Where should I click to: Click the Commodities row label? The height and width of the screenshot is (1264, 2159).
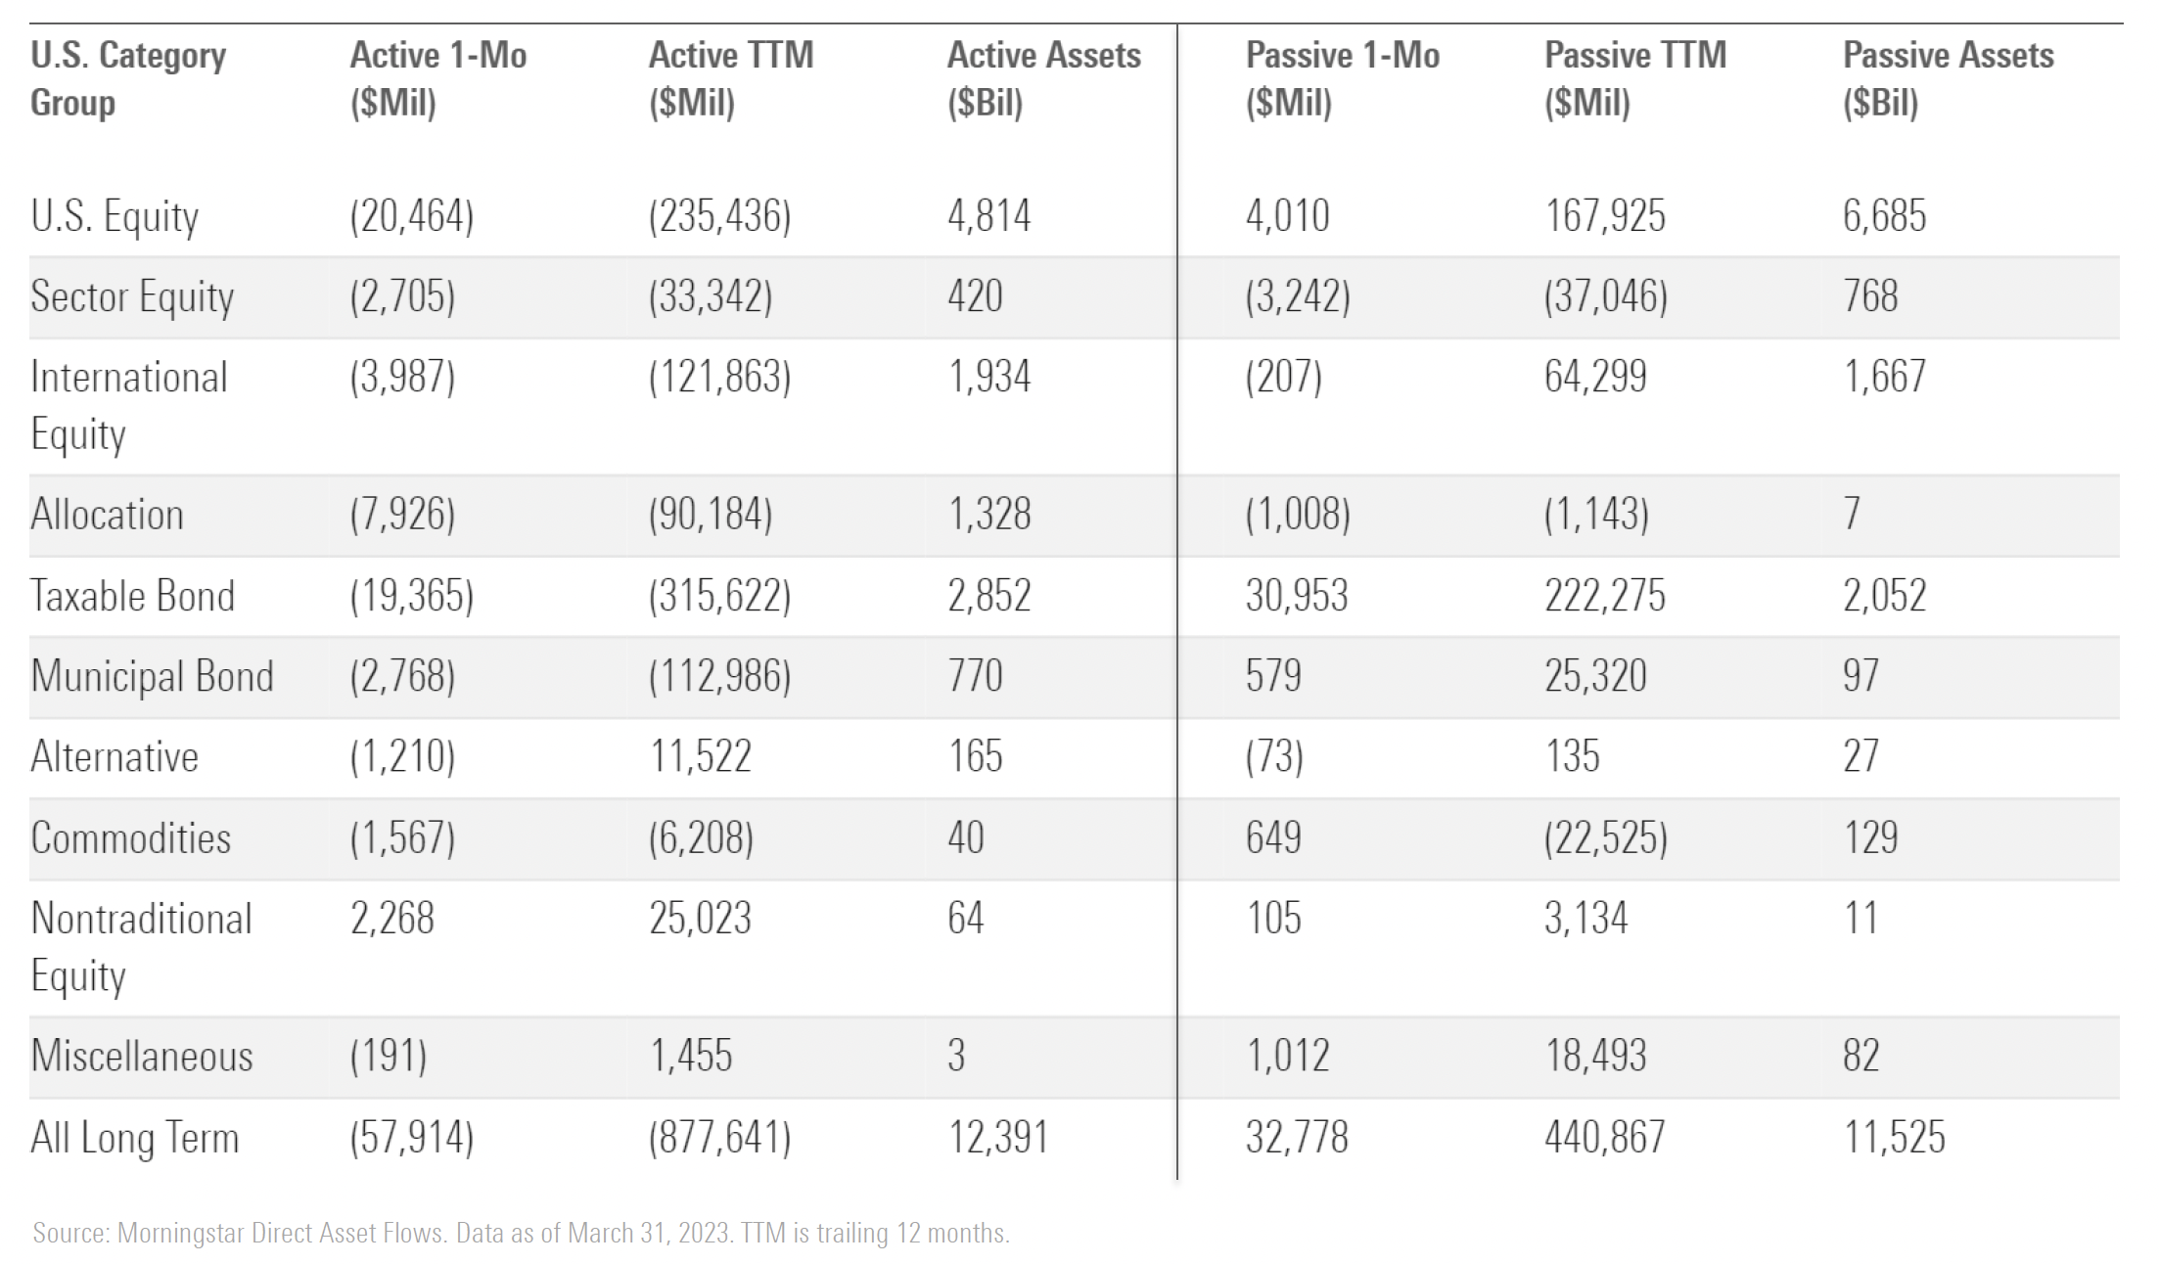[x=130, y=838]
